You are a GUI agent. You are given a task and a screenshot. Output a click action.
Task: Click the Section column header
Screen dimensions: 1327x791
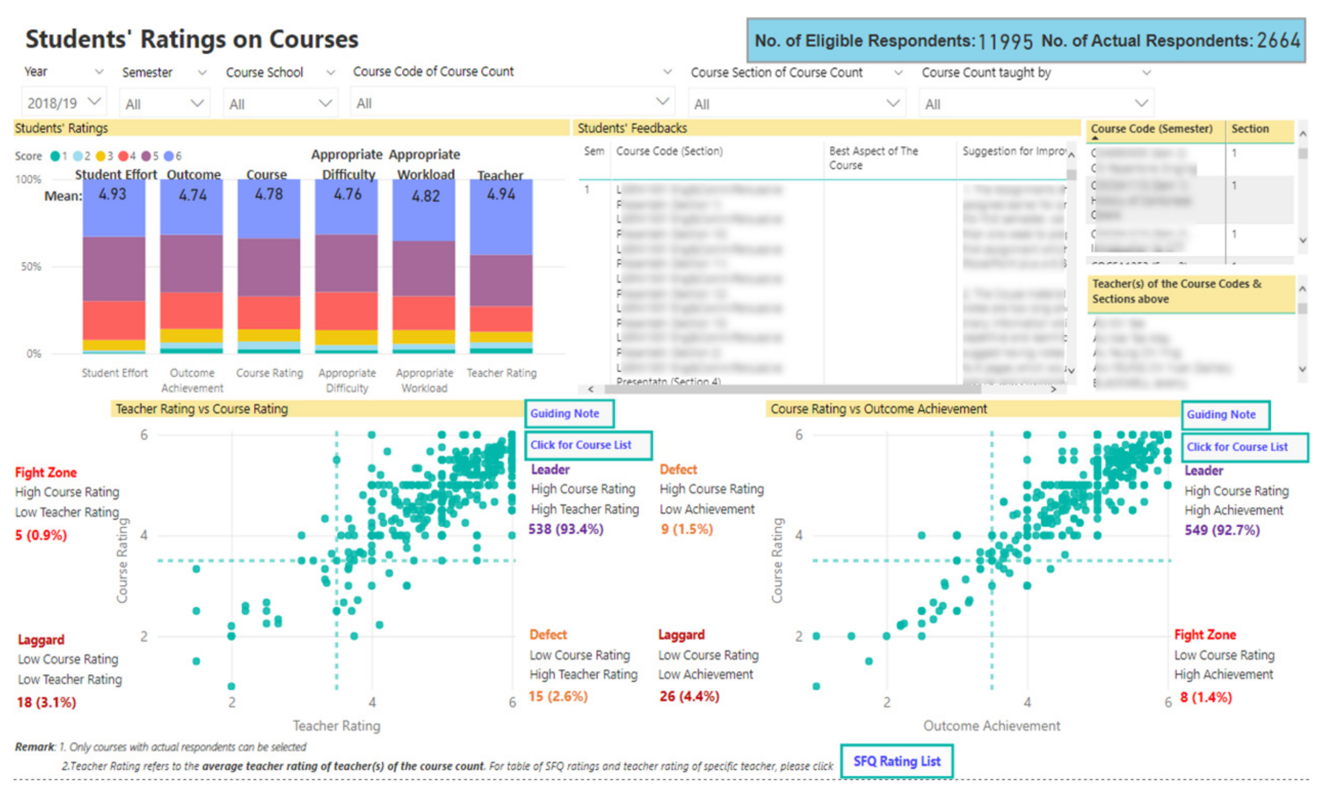[1250, 129]
